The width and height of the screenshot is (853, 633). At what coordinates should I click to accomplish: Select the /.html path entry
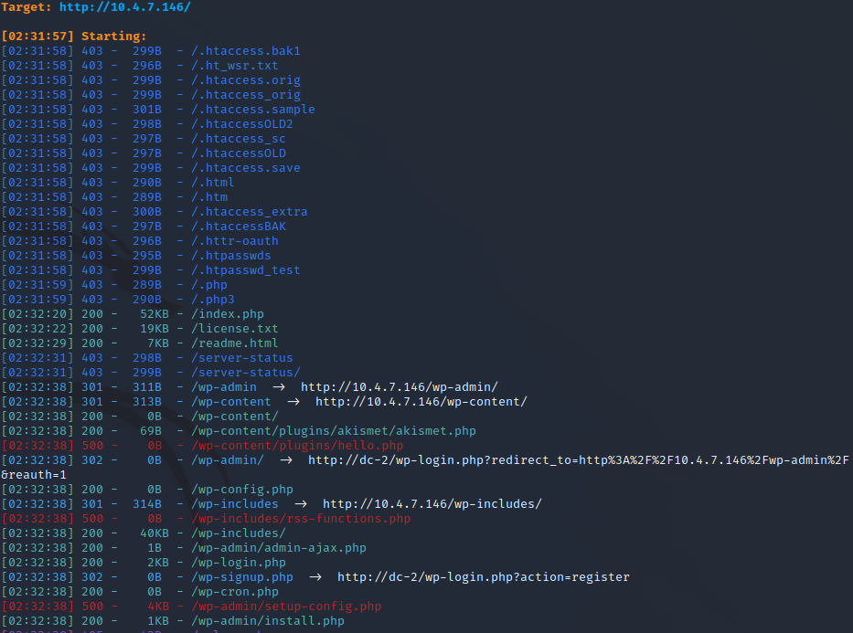coord(213,183)
